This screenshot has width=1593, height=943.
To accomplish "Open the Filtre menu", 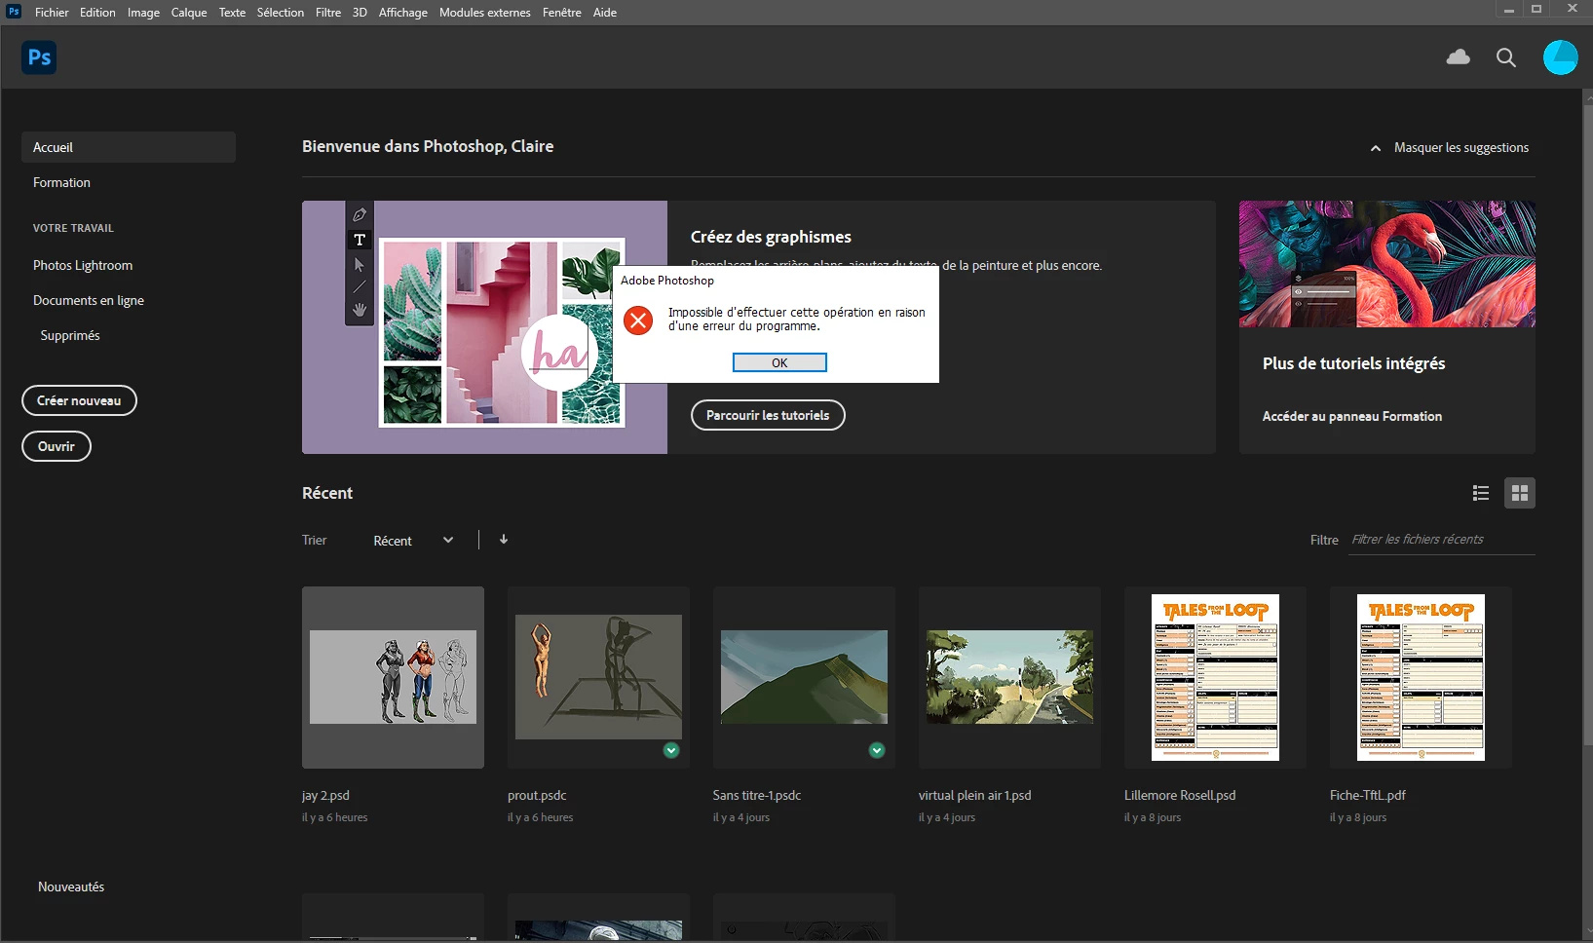I will (328, 13).
